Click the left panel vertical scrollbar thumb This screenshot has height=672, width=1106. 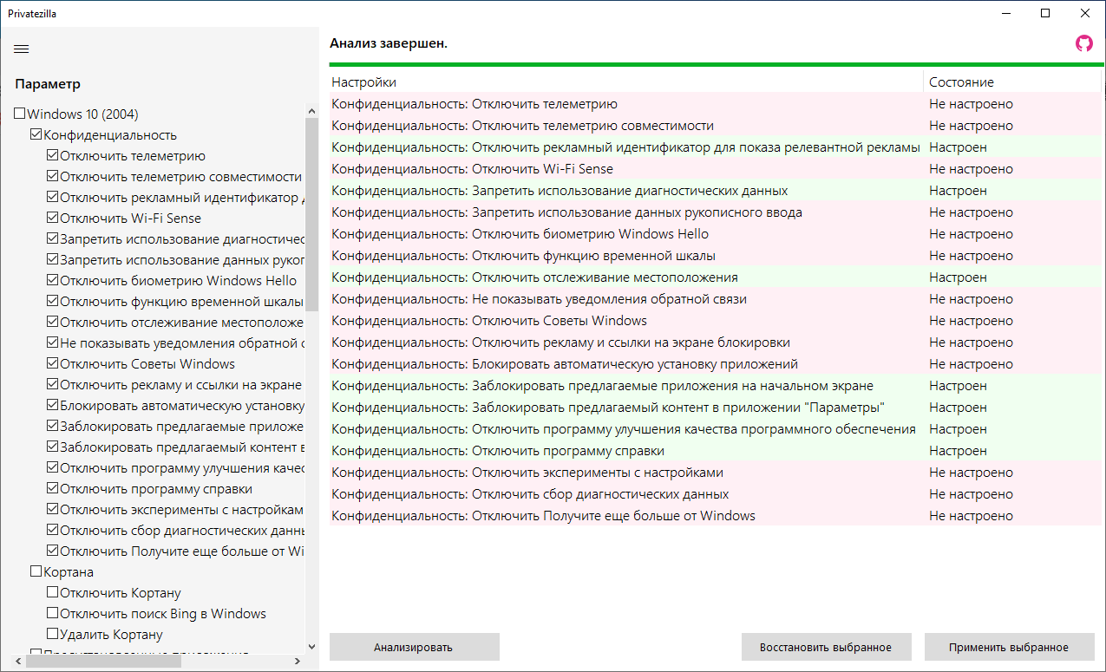[312, 212]
